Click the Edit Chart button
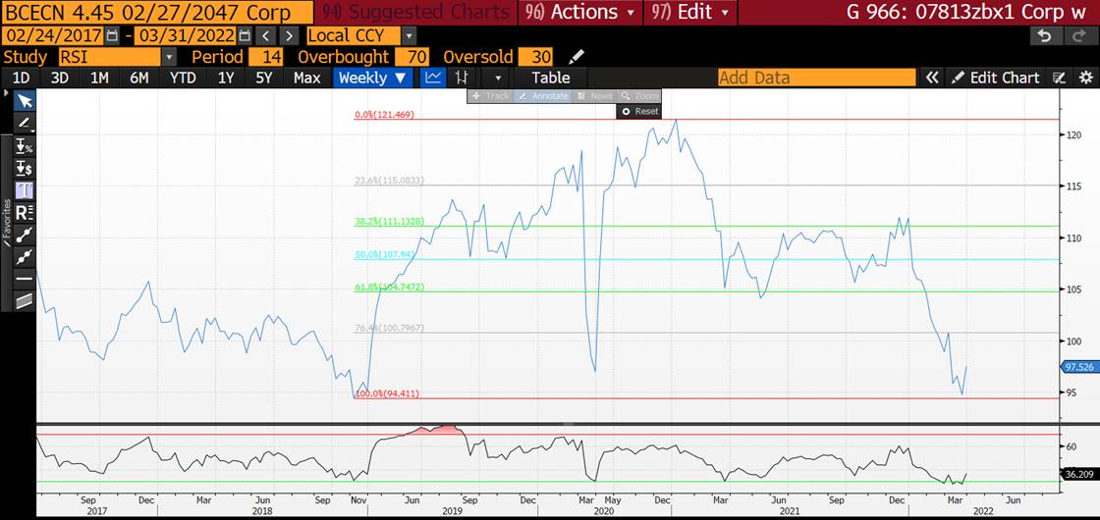The width and height of the screenshot is (1100, 520). (993, 78)
